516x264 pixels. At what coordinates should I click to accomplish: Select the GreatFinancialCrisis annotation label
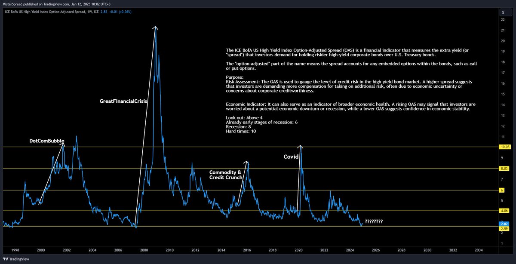[x=123, y=101]
